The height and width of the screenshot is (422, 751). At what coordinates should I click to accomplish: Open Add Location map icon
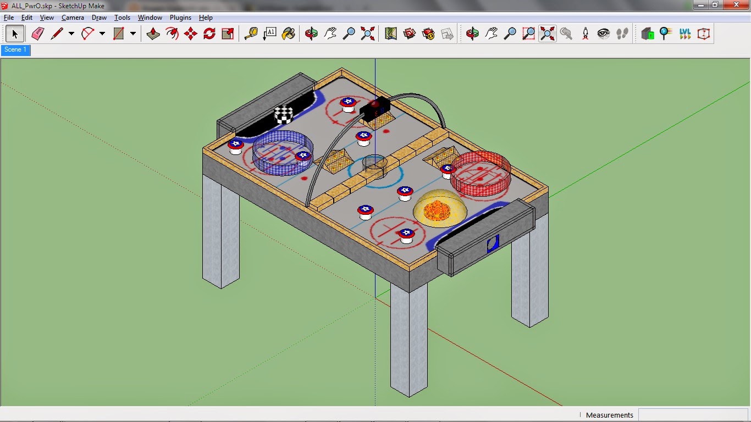(x=391, y=34)
